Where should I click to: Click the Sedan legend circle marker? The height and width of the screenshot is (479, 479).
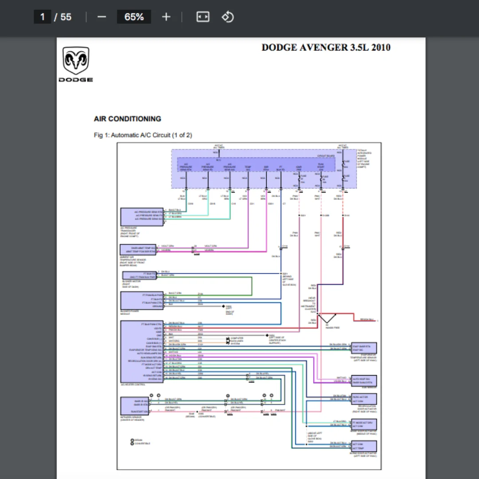[x=132, y=440]
